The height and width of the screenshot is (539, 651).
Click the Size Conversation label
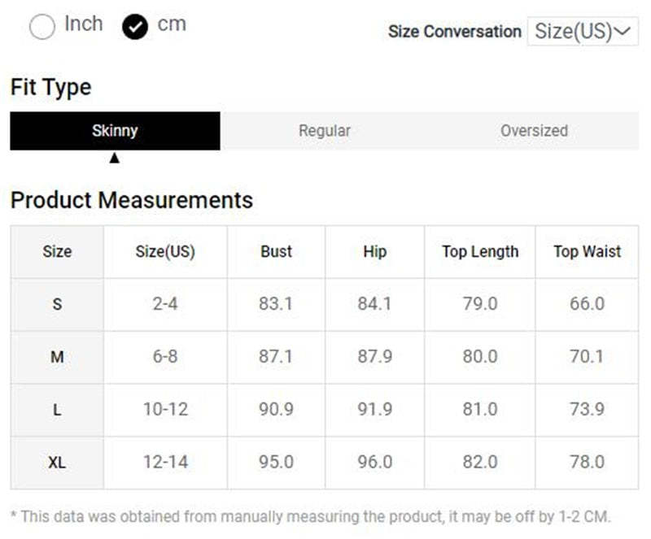[454, 32]
